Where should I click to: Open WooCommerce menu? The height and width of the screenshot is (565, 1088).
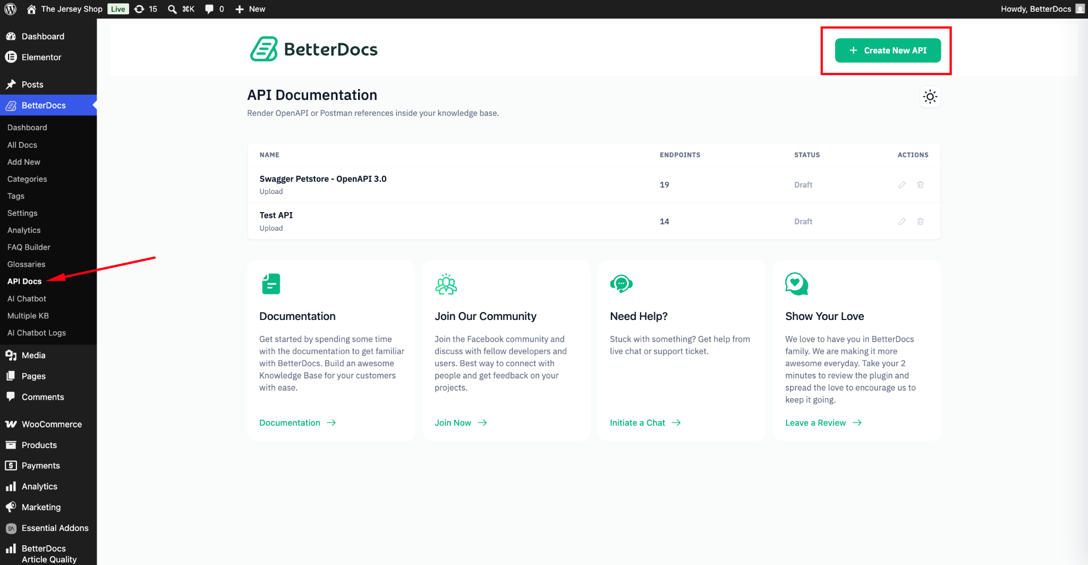point(52,424)
